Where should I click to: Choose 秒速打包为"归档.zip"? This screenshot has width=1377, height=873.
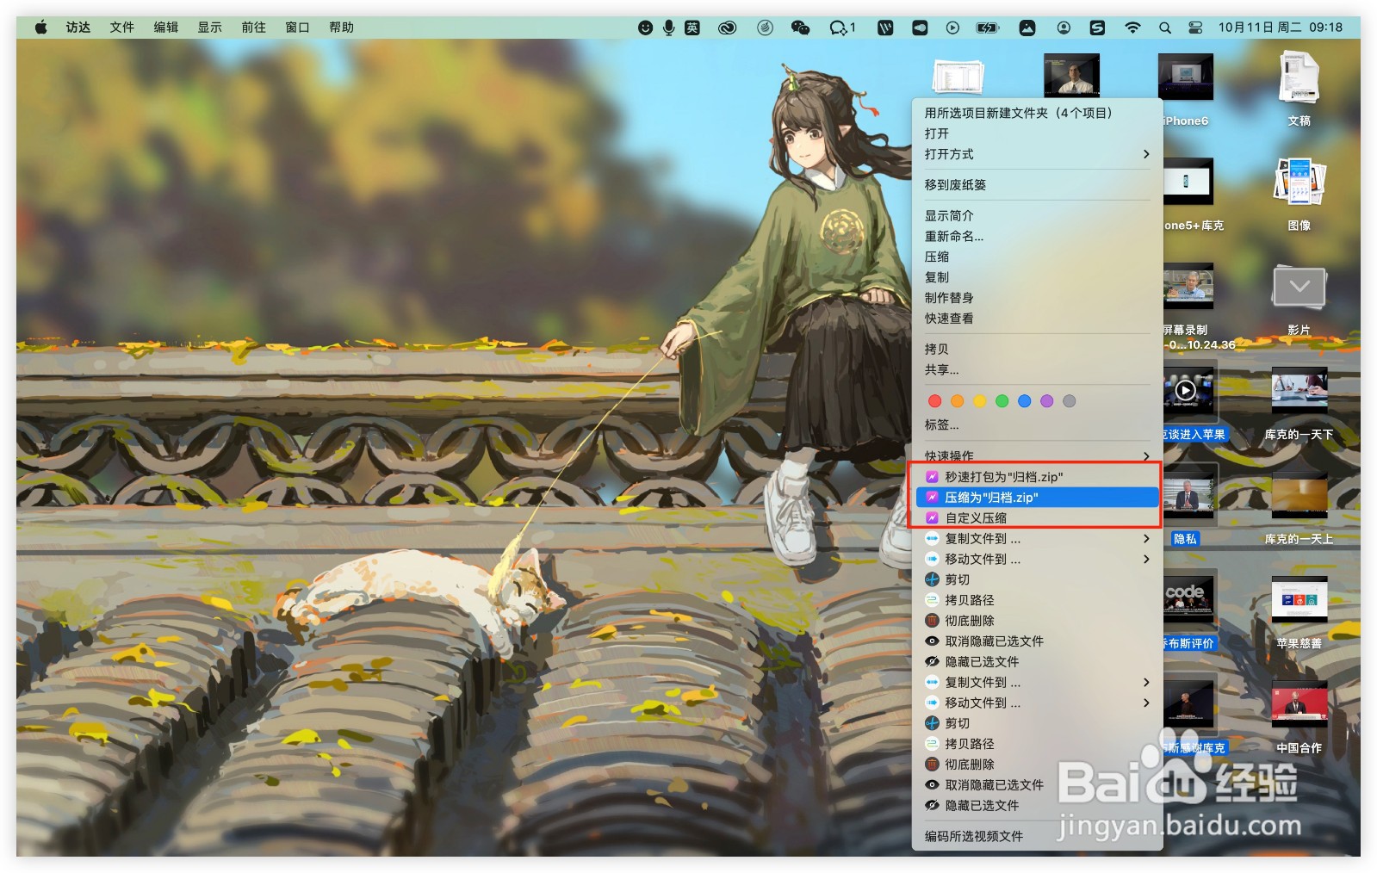[x=1037, y=477]
